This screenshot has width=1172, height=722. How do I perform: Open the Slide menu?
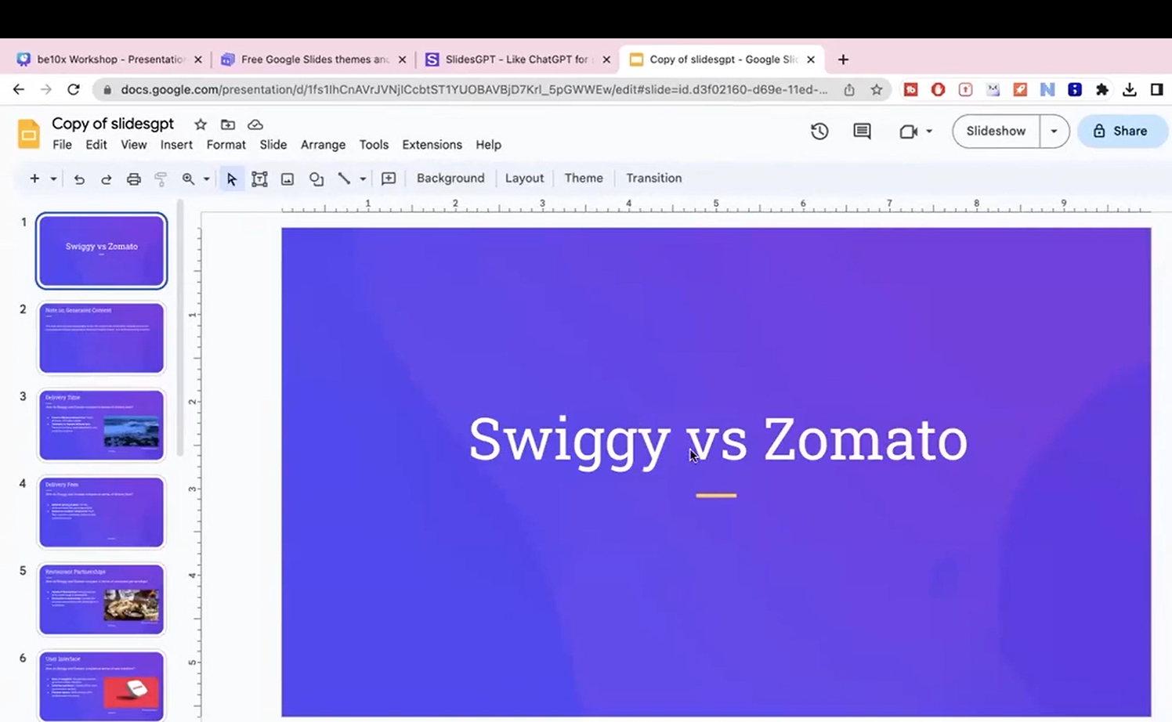click(x=273, y=145)
